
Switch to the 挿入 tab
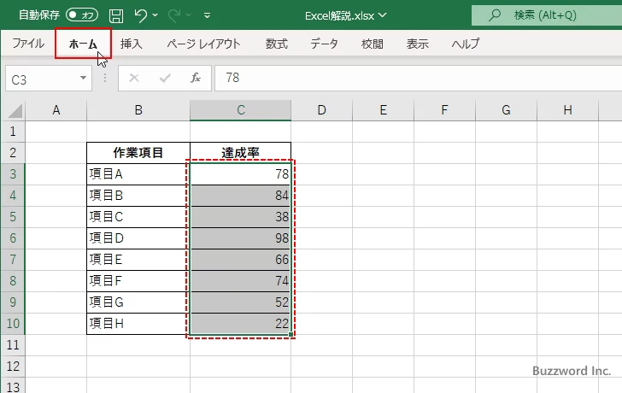pos(132,44)
